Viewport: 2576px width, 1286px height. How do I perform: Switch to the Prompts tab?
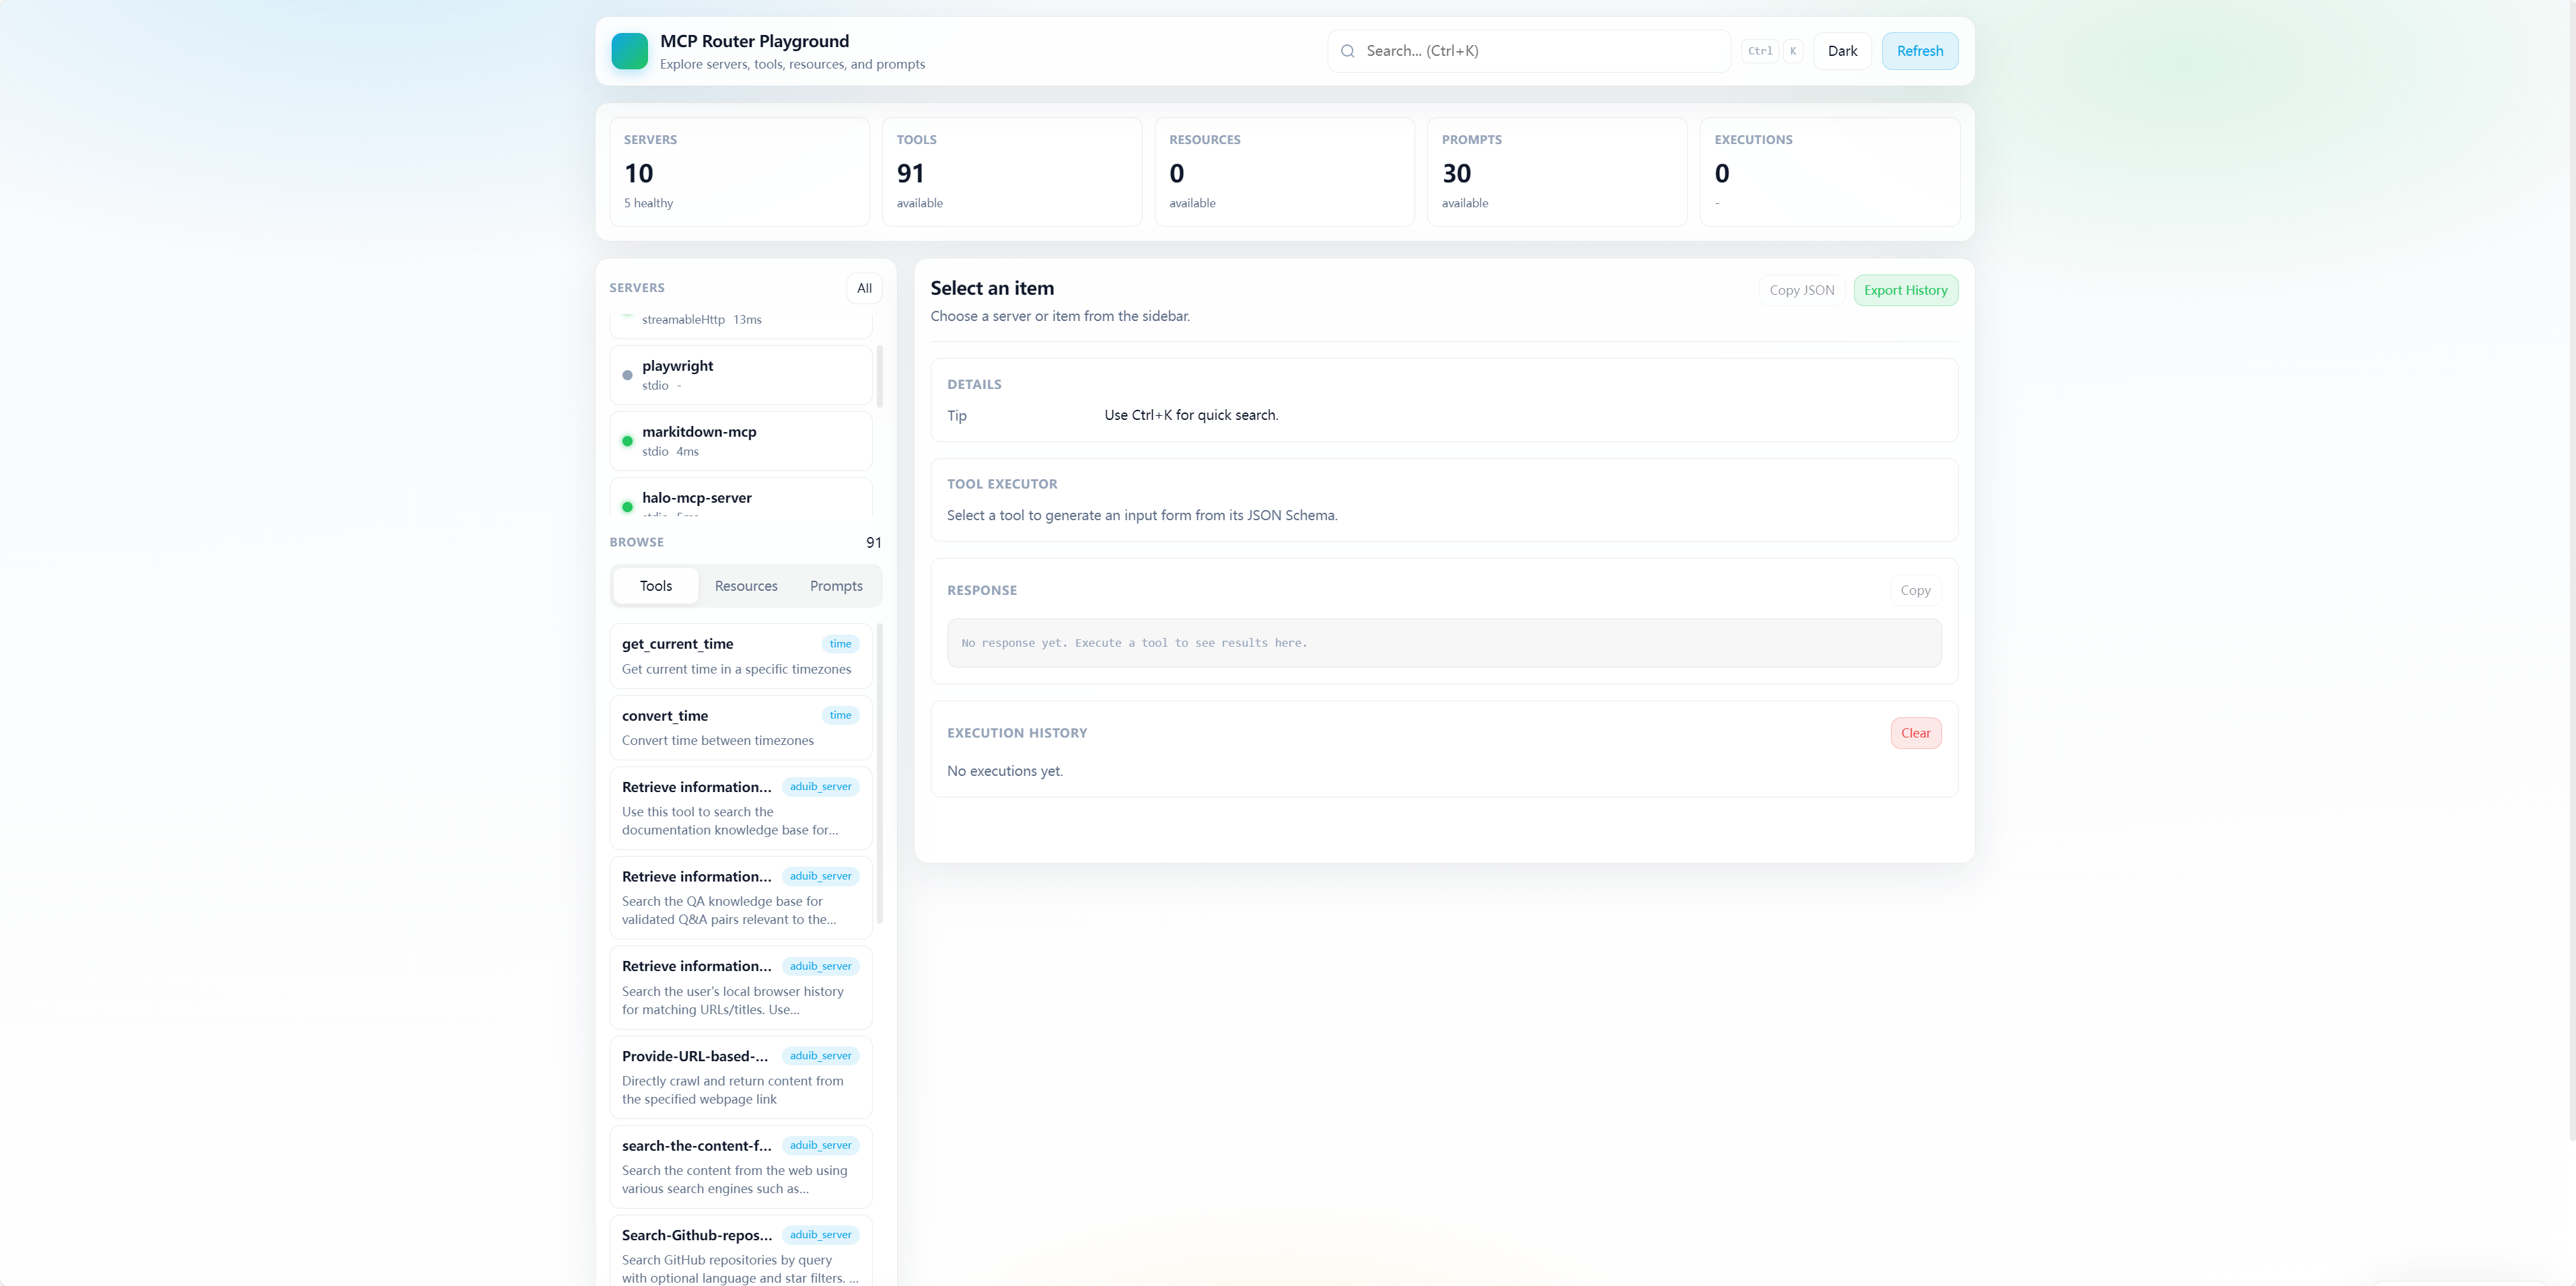tap(836, 586)
